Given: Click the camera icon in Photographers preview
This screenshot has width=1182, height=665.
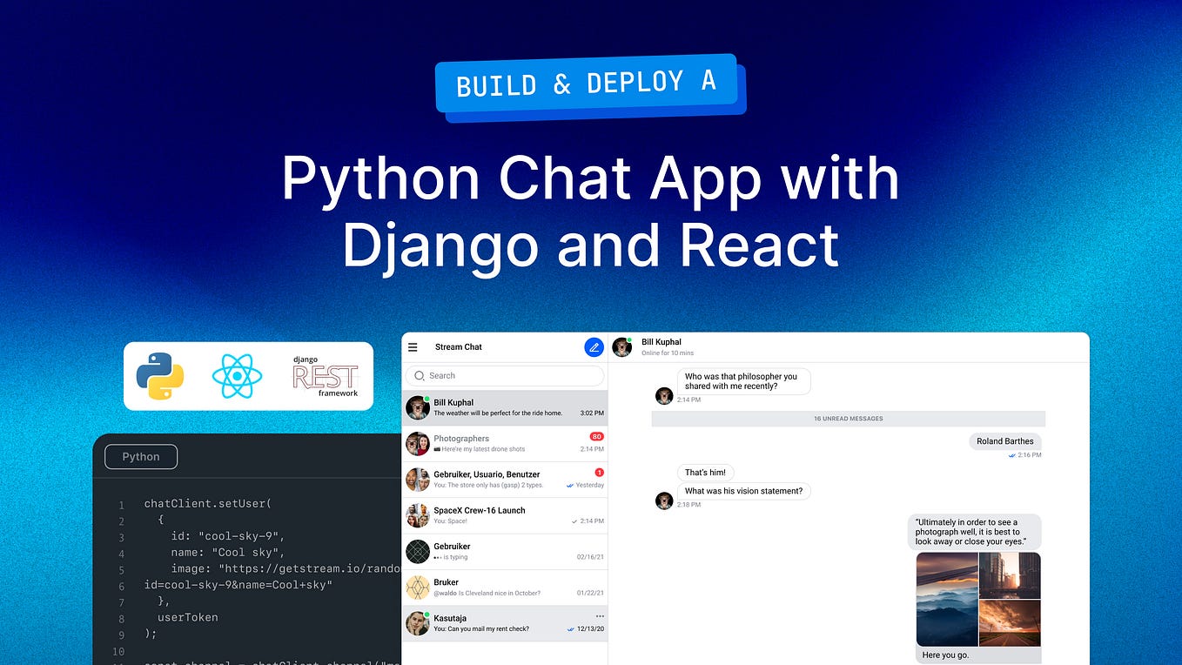Looking at the screenshot, I should 439,448.
